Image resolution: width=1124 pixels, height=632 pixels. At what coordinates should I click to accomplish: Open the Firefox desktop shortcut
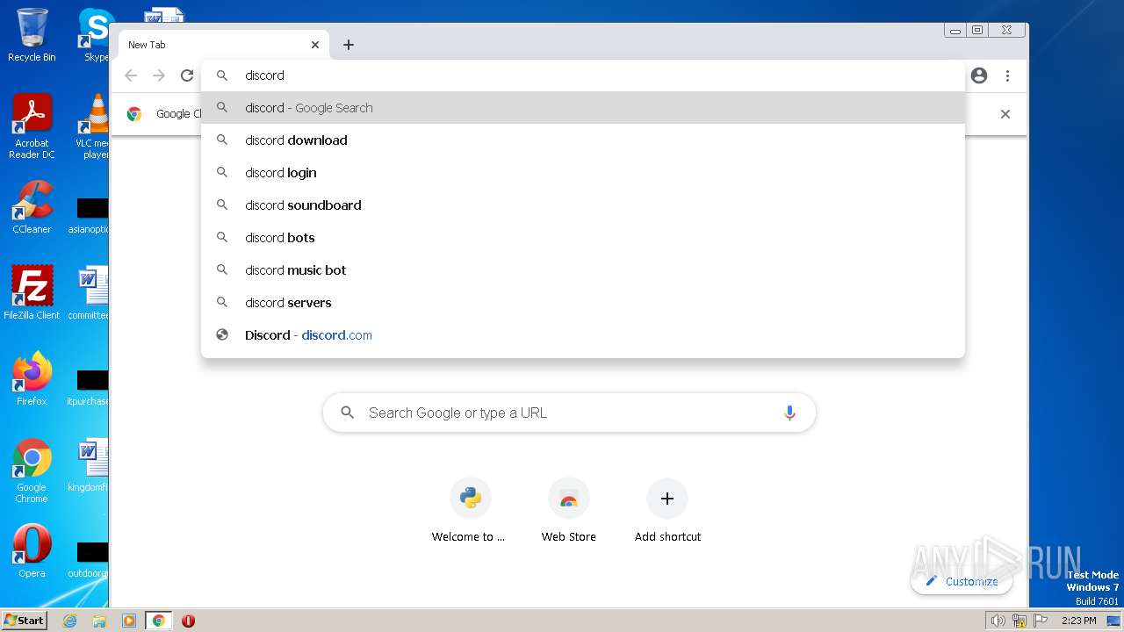[x=32, y=379]
